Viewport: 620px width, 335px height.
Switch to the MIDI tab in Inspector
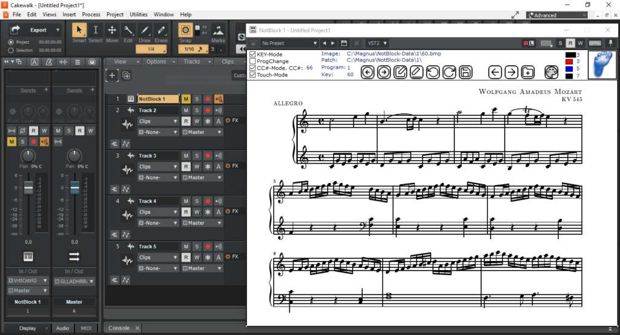pos(86,328)
